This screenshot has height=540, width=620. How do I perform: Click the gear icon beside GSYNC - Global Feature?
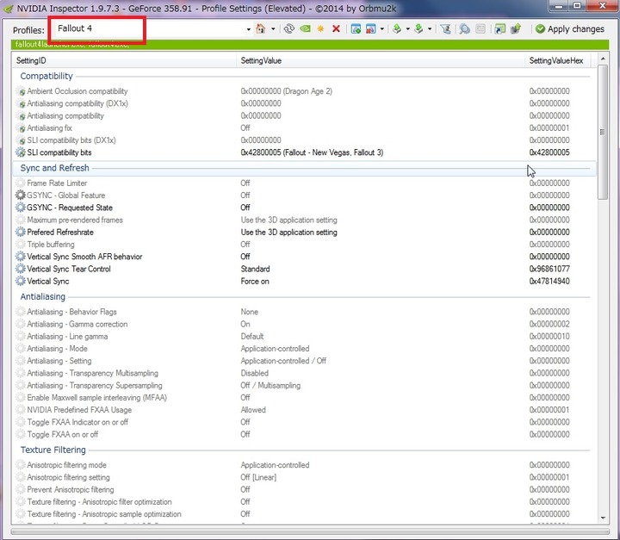coord(20,195)
